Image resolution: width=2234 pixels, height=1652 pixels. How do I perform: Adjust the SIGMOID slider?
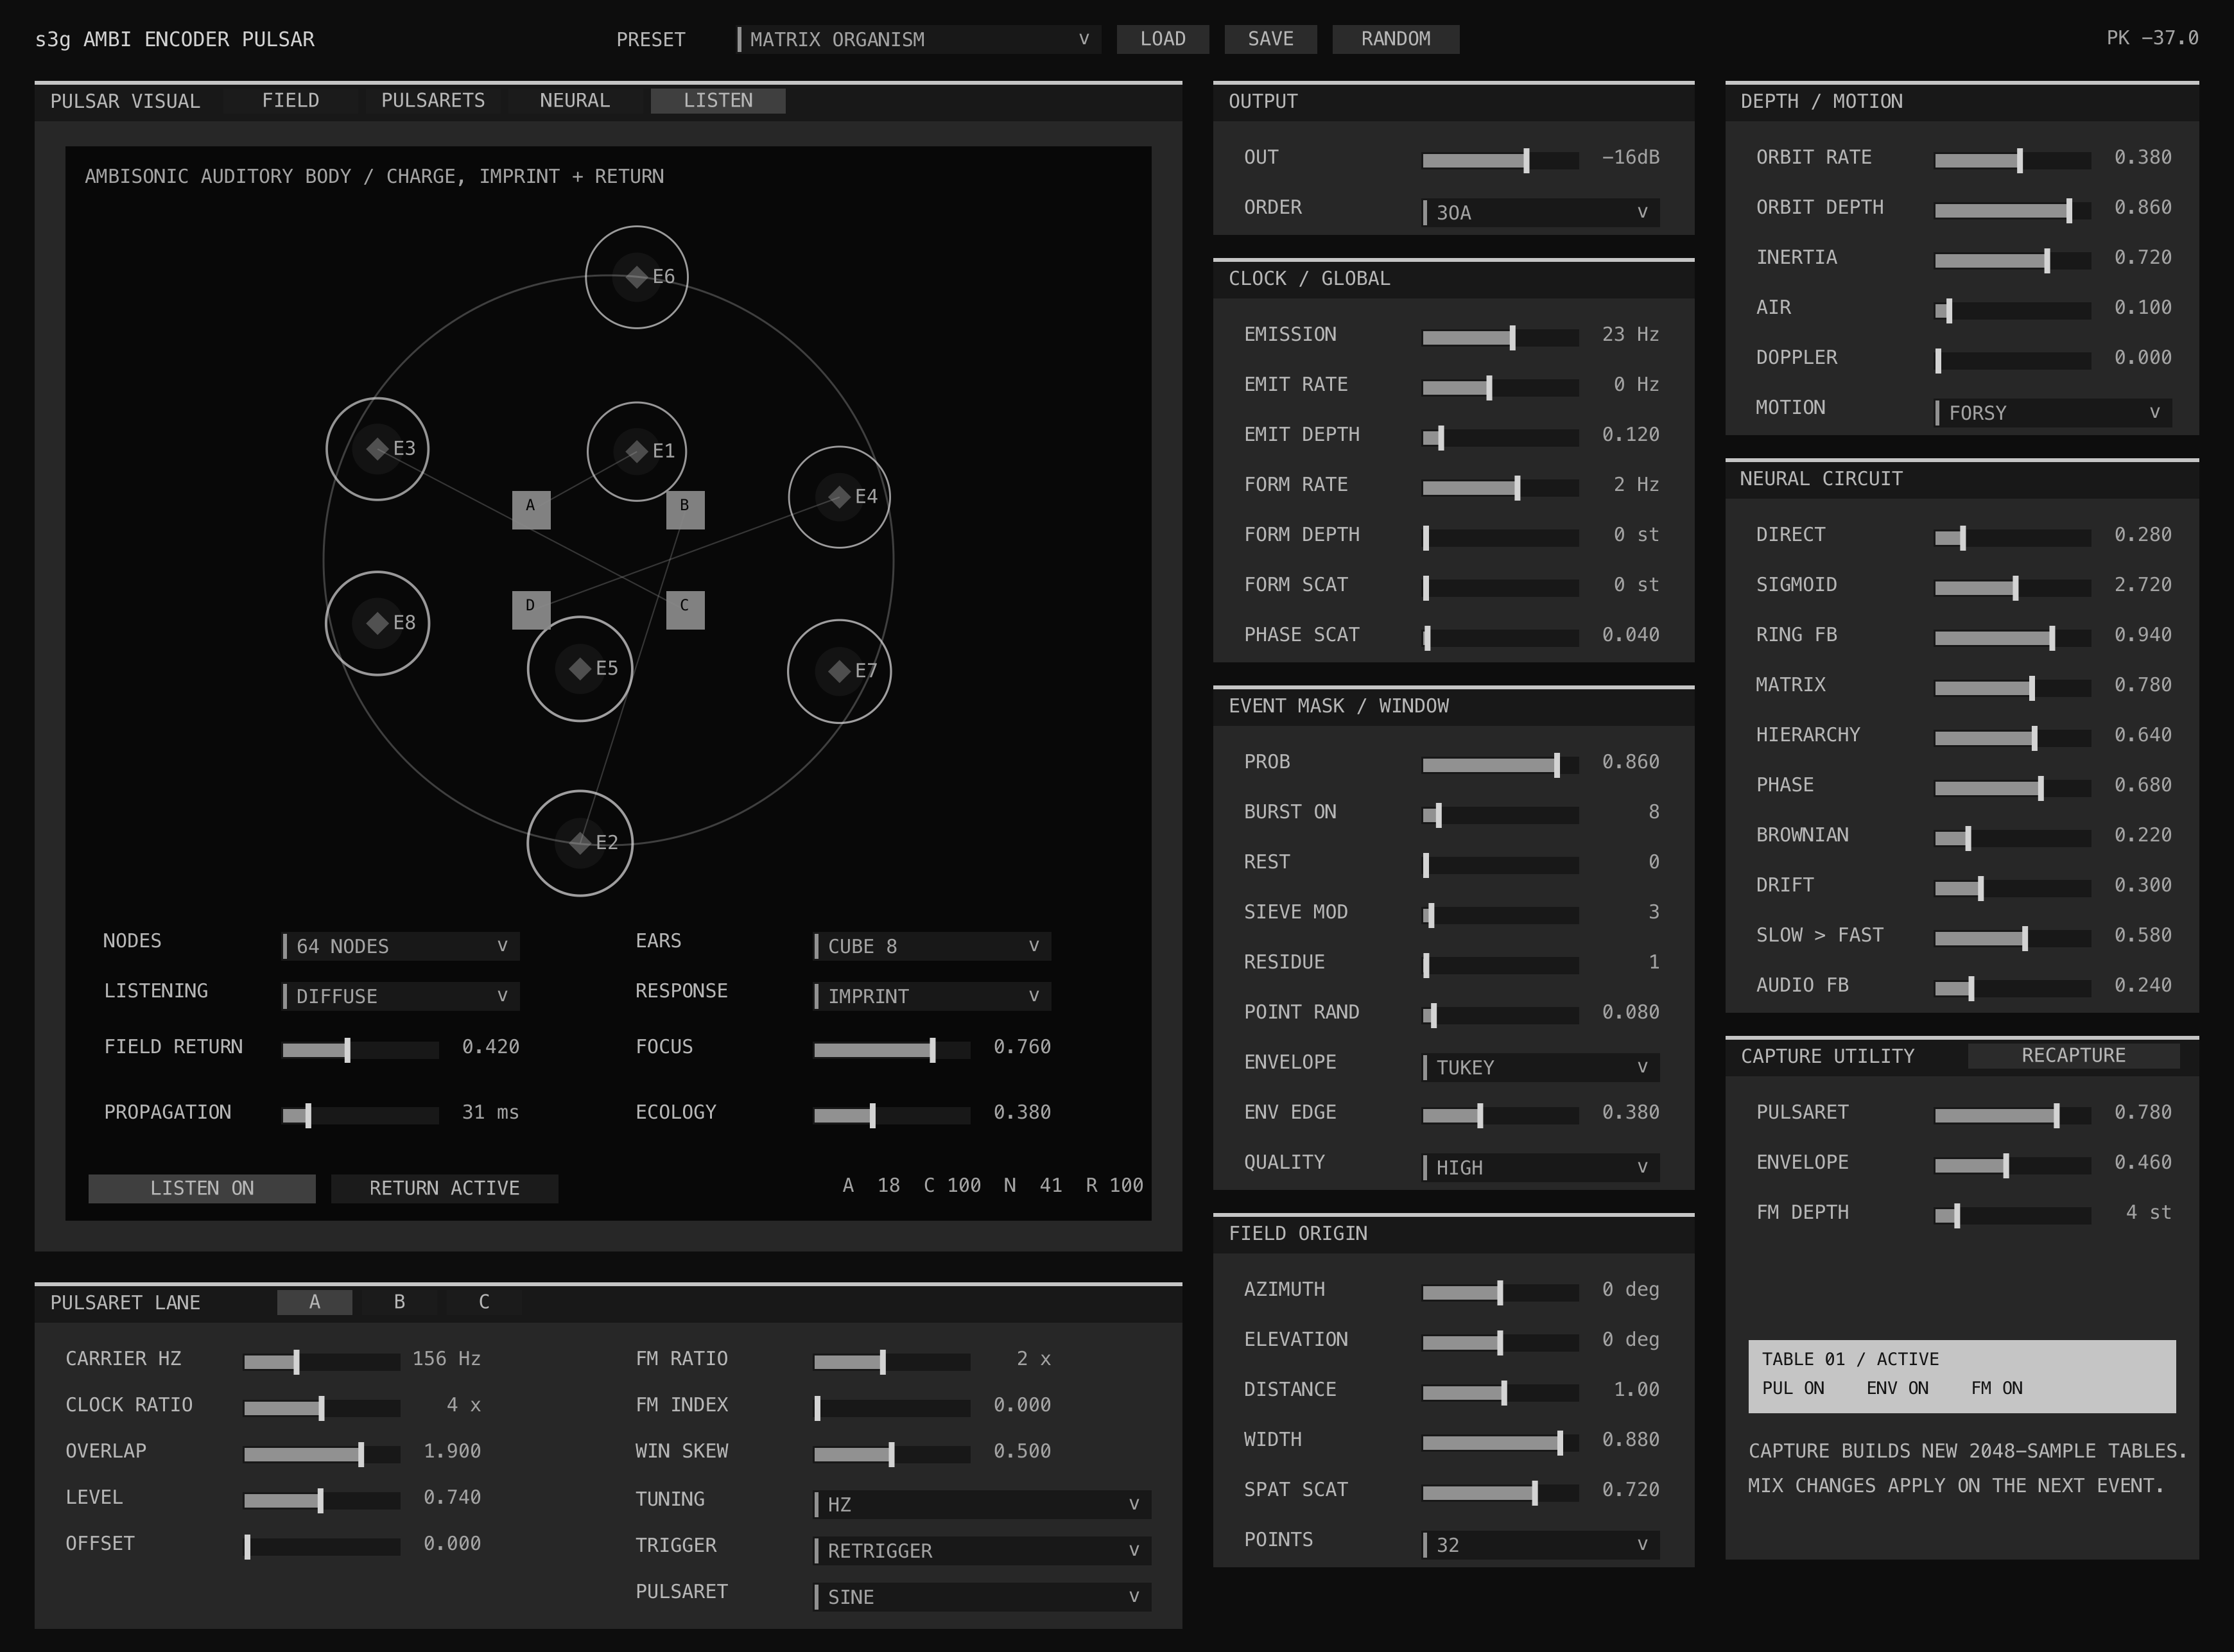coord(2012,587)
